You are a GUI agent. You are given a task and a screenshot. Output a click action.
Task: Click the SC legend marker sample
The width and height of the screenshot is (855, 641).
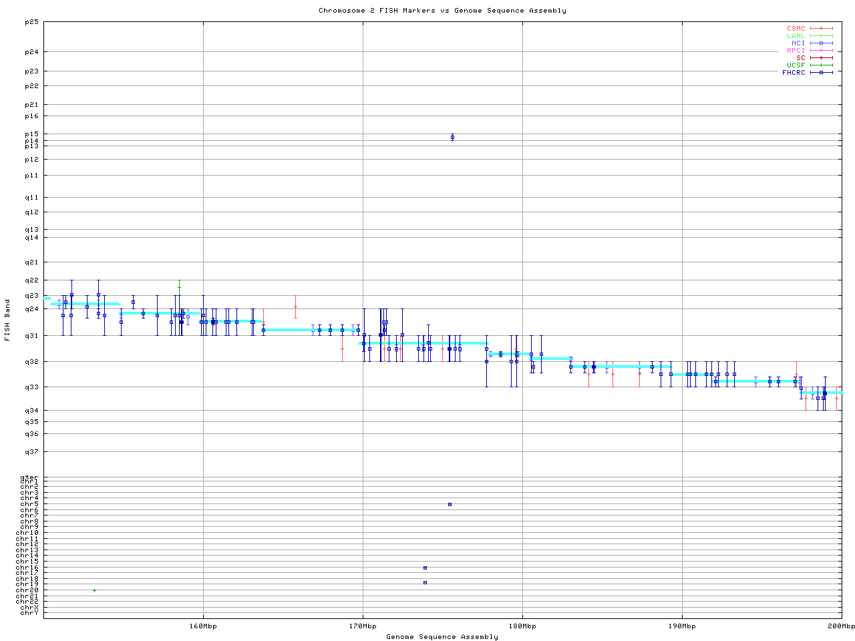[x=821, y=57]
